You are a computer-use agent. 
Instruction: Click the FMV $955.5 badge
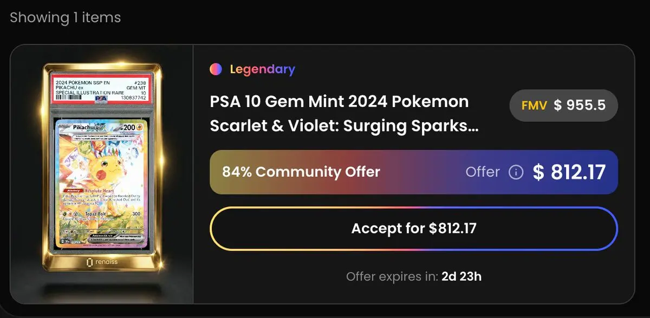coord(563,106)
